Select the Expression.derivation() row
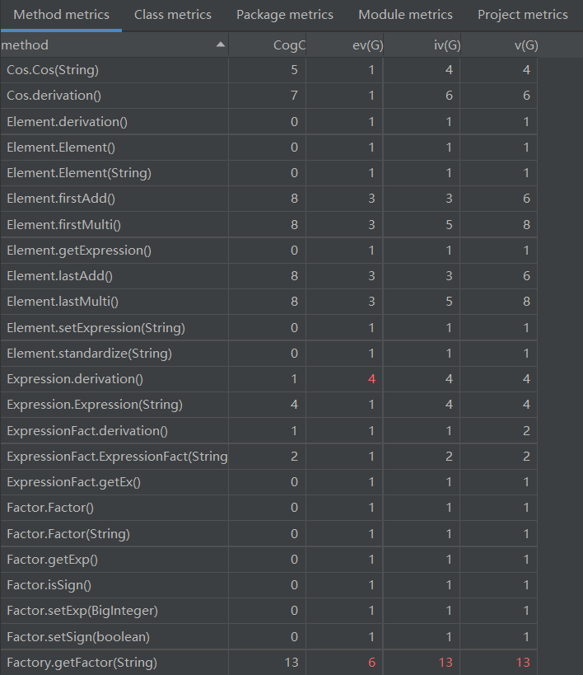This screenshot has width=583, height=675. coord(75,379)
